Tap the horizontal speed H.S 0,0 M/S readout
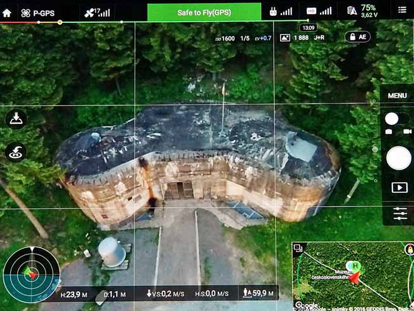Screen dimensions: 414x311 (211, 294)
